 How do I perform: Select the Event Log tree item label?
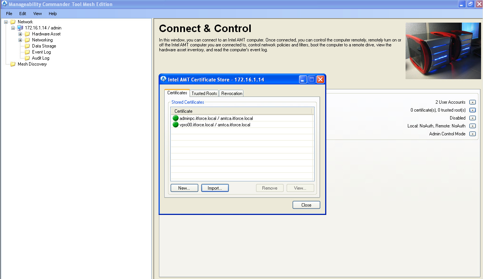[x=41, y=52]
